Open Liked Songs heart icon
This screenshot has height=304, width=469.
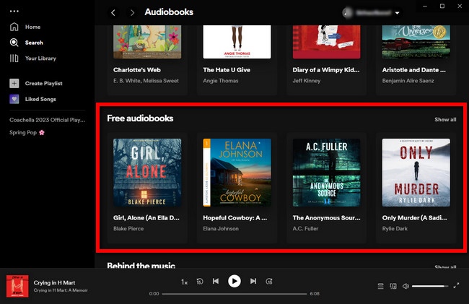[14, 99]
